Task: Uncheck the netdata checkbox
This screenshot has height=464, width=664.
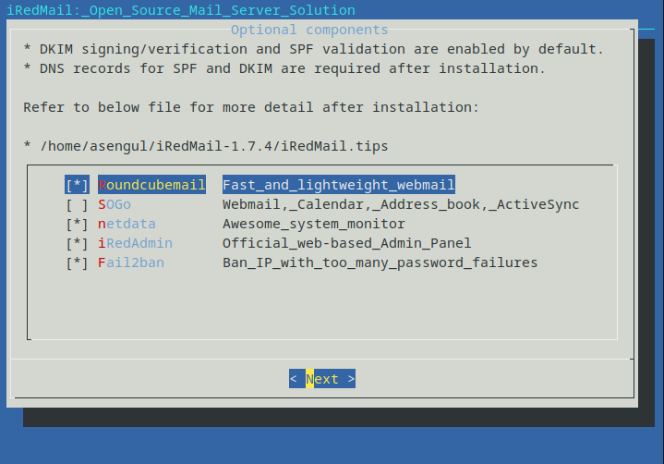Action: pos(77,224)
